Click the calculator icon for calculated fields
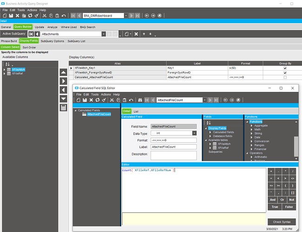The height and width of the screenshot is (232, 302). pyautogui.click(x=64, y=108)
